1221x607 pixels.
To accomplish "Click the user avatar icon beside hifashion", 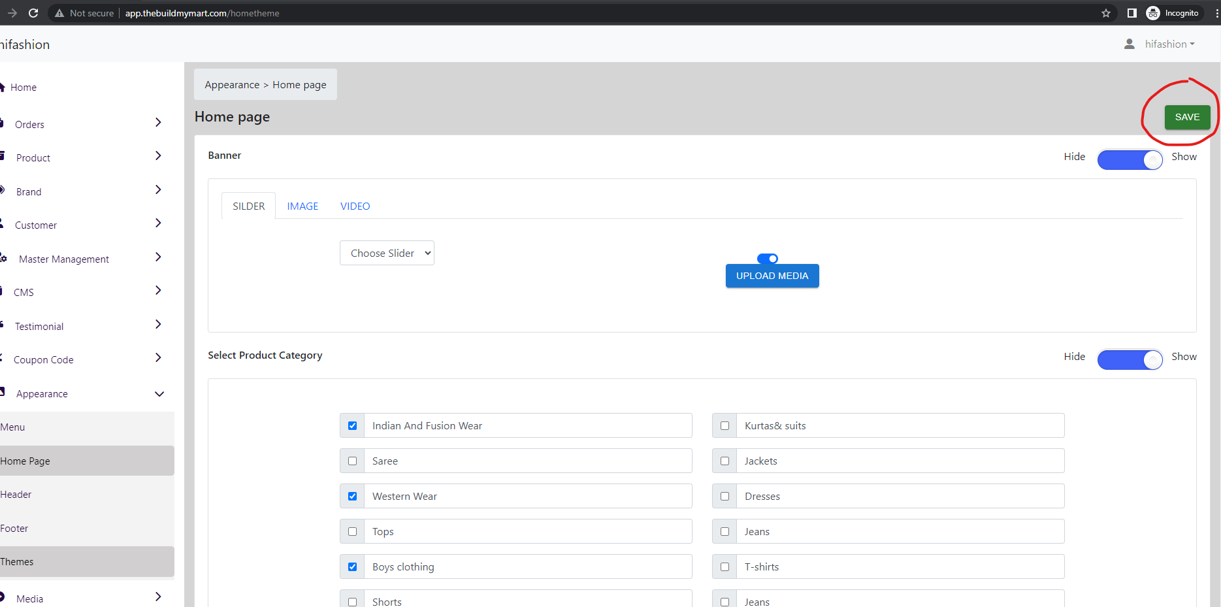I will [x=1129, y=44].
